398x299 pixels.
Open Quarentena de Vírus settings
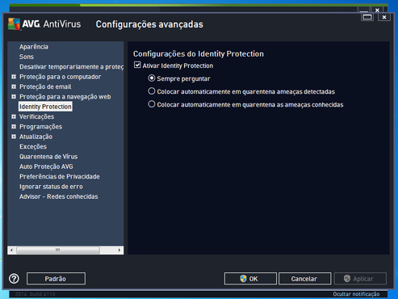coord(48,157)
